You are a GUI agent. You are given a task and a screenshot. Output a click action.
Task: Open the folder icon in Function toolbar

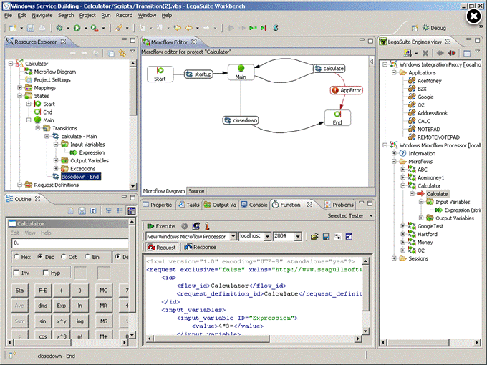[314, 237]
